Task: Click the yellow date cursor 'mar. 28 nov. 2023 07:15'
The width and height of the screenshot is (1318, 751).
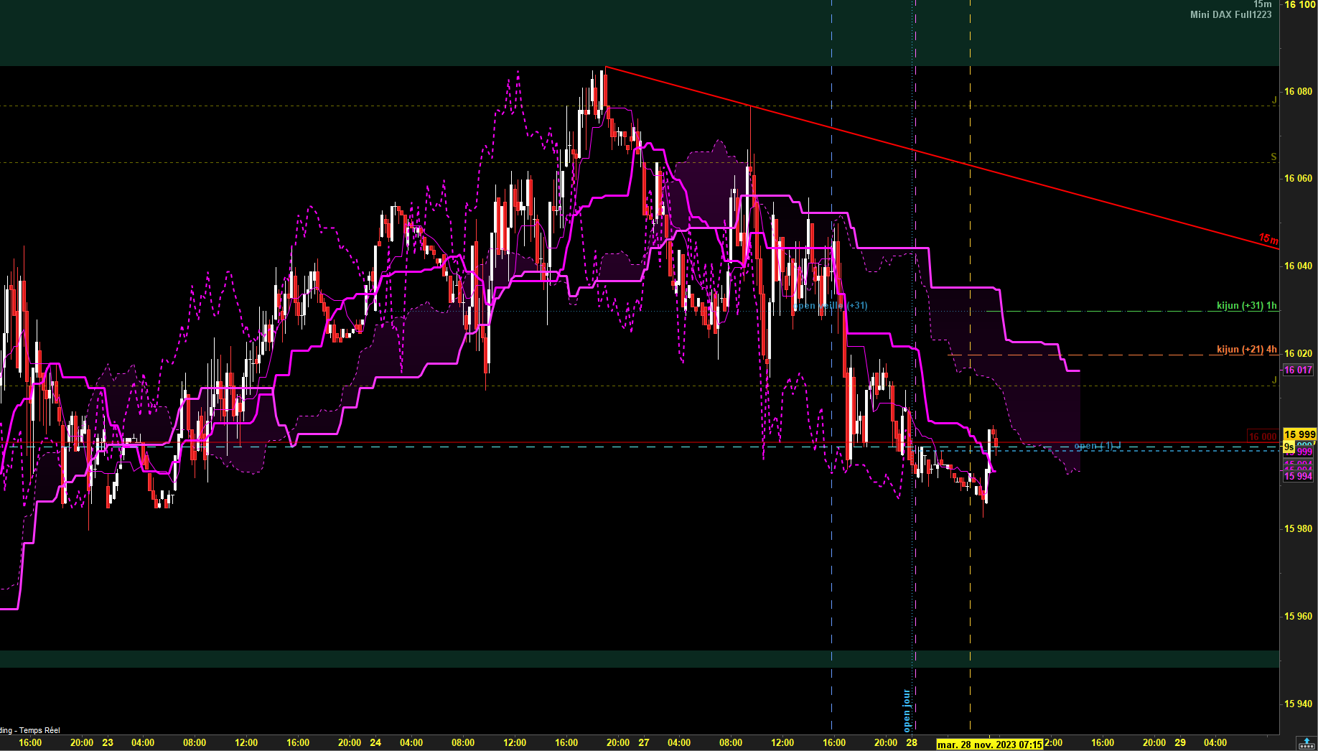Action: [x=989, y=745]
